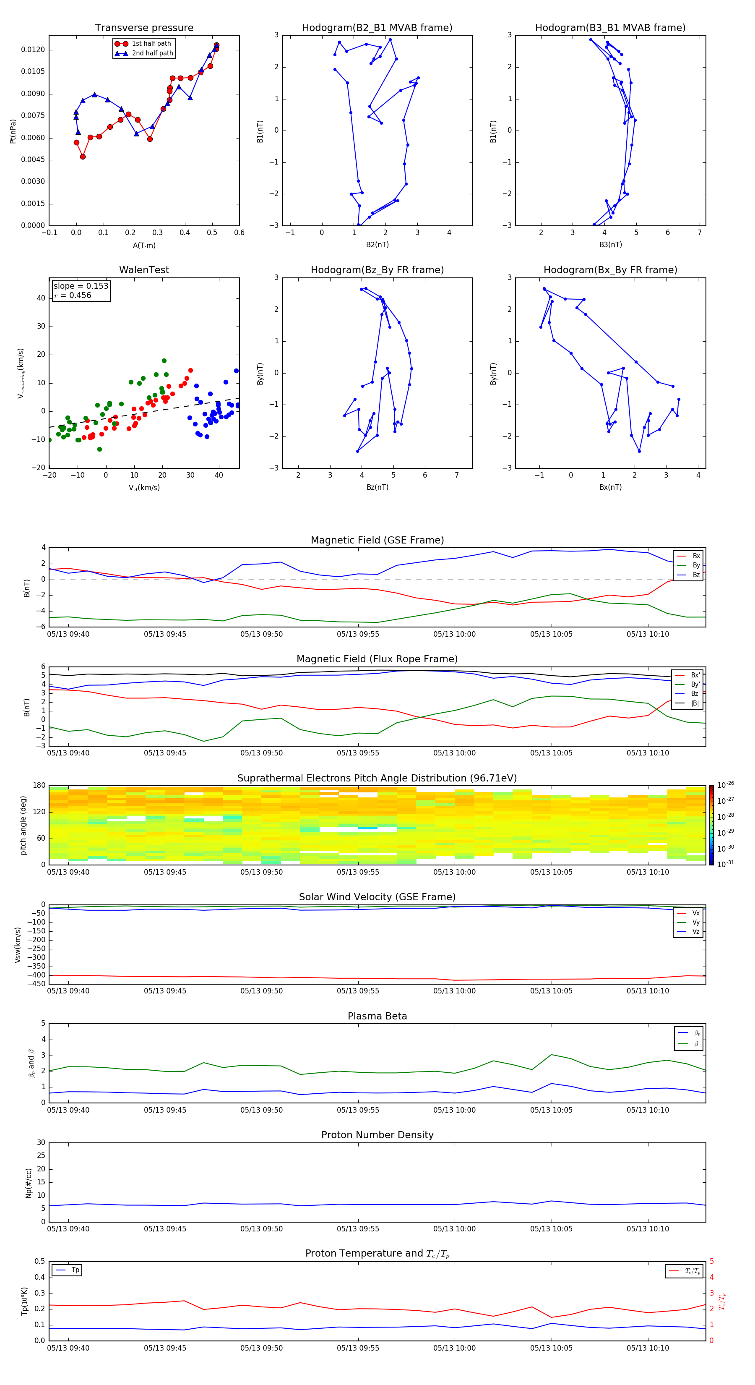Select 'Bz' entry in GSE magnetic field legend
Image resolution: width=755 pixels, height=1385 pixels.
[688, 575]
